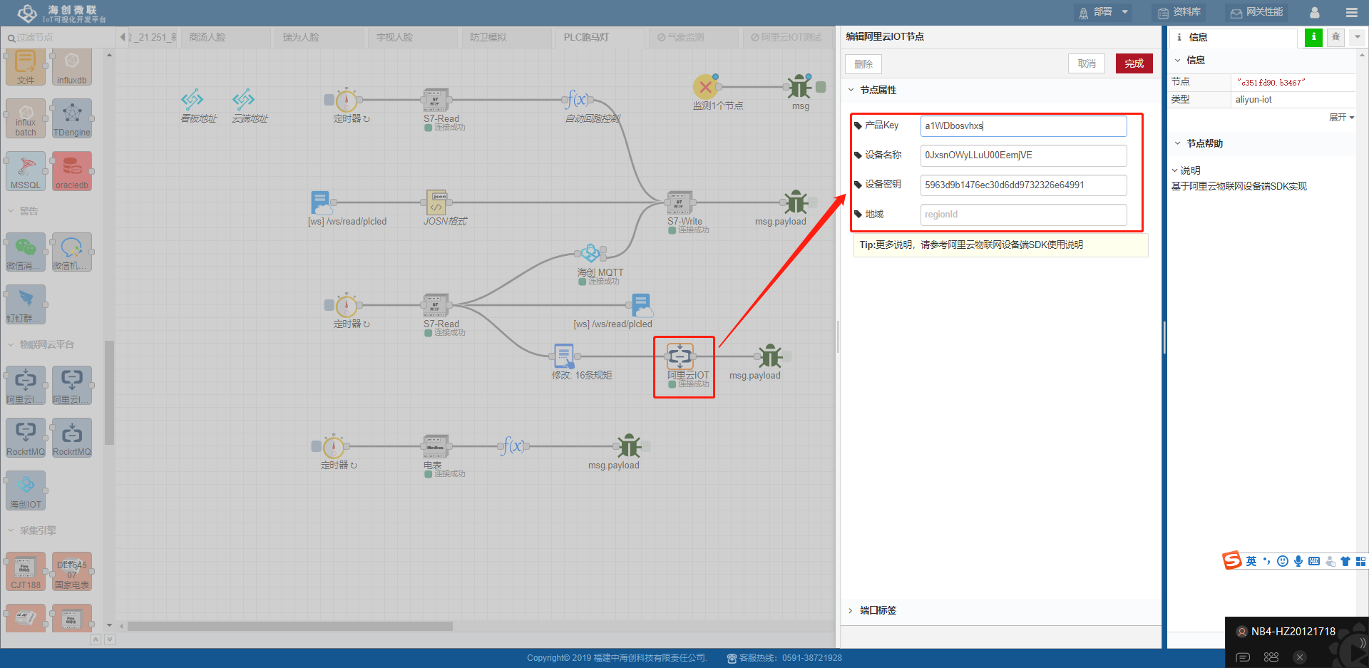The image size is (1369, 668).
Task: Select the 海创IOT palette node
Action: [26, 490]
